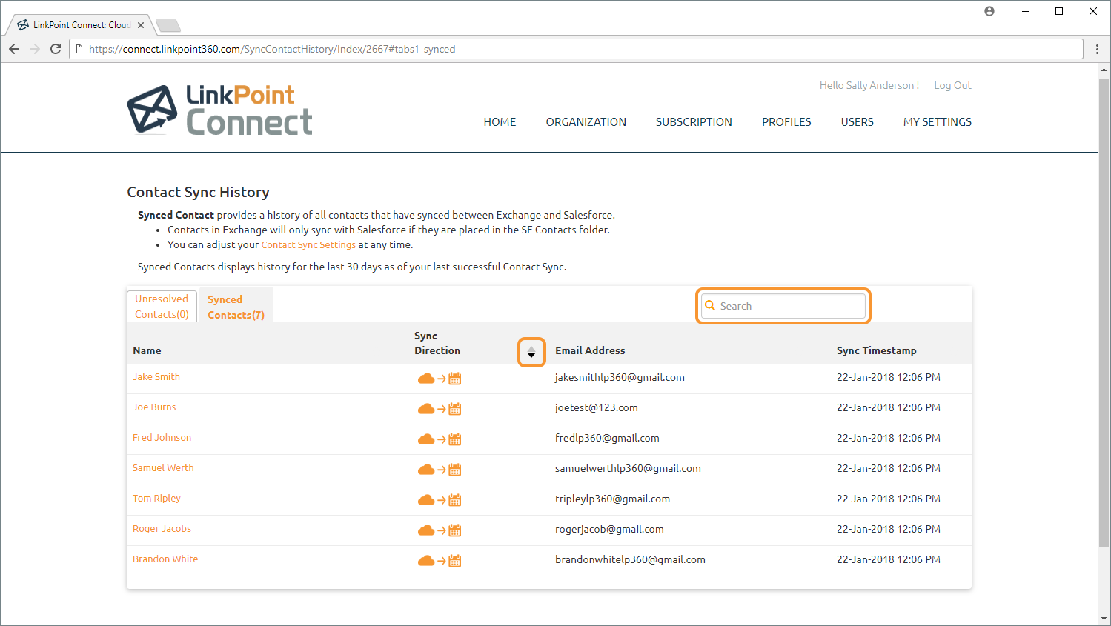Reload the page with refresh icon
Viewport: 1111px width, 626px height.
point(56,49)
